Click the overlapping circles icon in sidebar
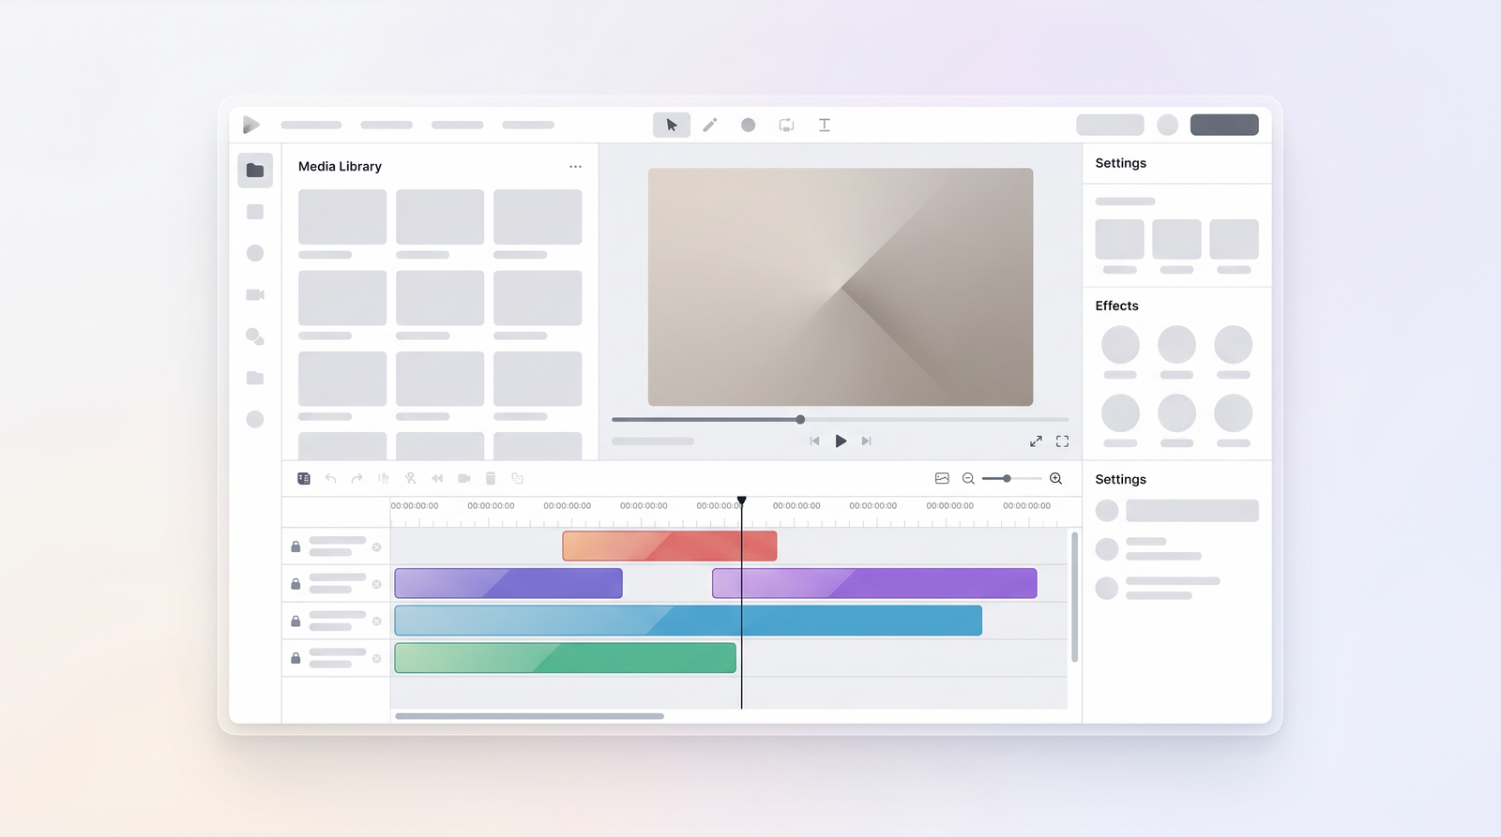The image size is (1501, 837). (x=255, y=336)
